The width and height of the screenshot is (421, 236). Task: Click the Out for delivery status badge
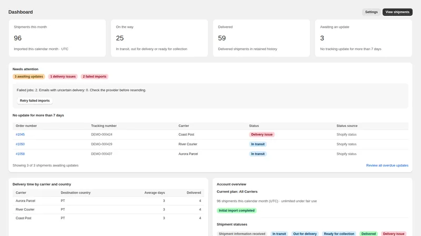click(305, 234)
